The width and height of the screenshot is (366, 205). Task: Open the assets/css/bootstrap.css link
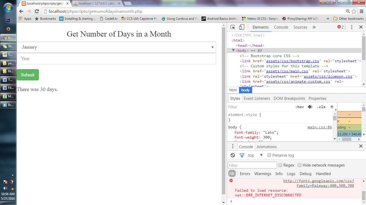(x=293, y=61)
